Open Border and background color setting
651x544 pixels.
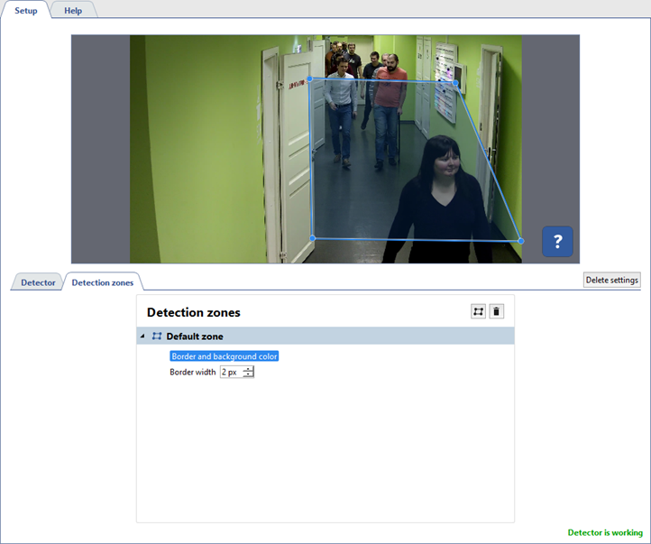[x=225, y=356]
